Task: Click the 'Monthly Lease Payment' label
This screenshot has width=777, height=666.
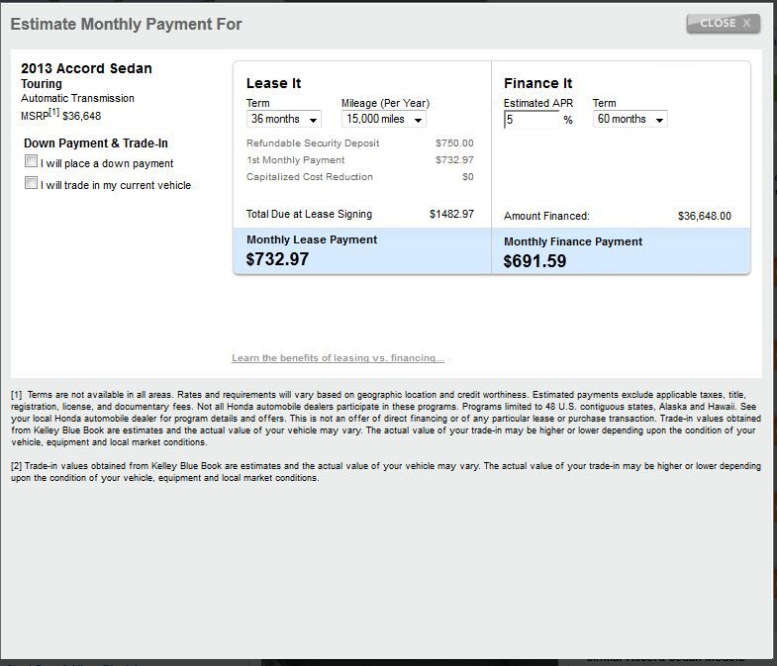Action: point(312,239)
